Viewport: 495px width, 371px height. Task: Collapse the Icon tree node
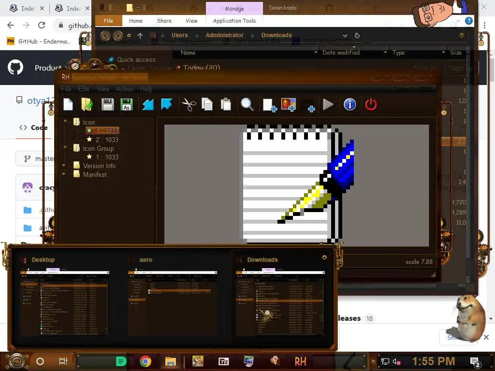pyautogui.click(x=65, y=121)
